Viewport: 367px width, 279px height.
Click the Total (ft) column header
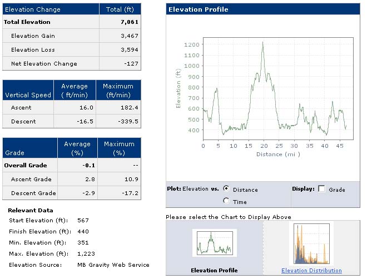point(120,9)
